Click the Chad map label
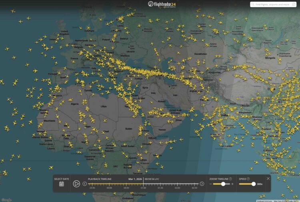This screenshot has width=300, height=202. tap(106, 131)
